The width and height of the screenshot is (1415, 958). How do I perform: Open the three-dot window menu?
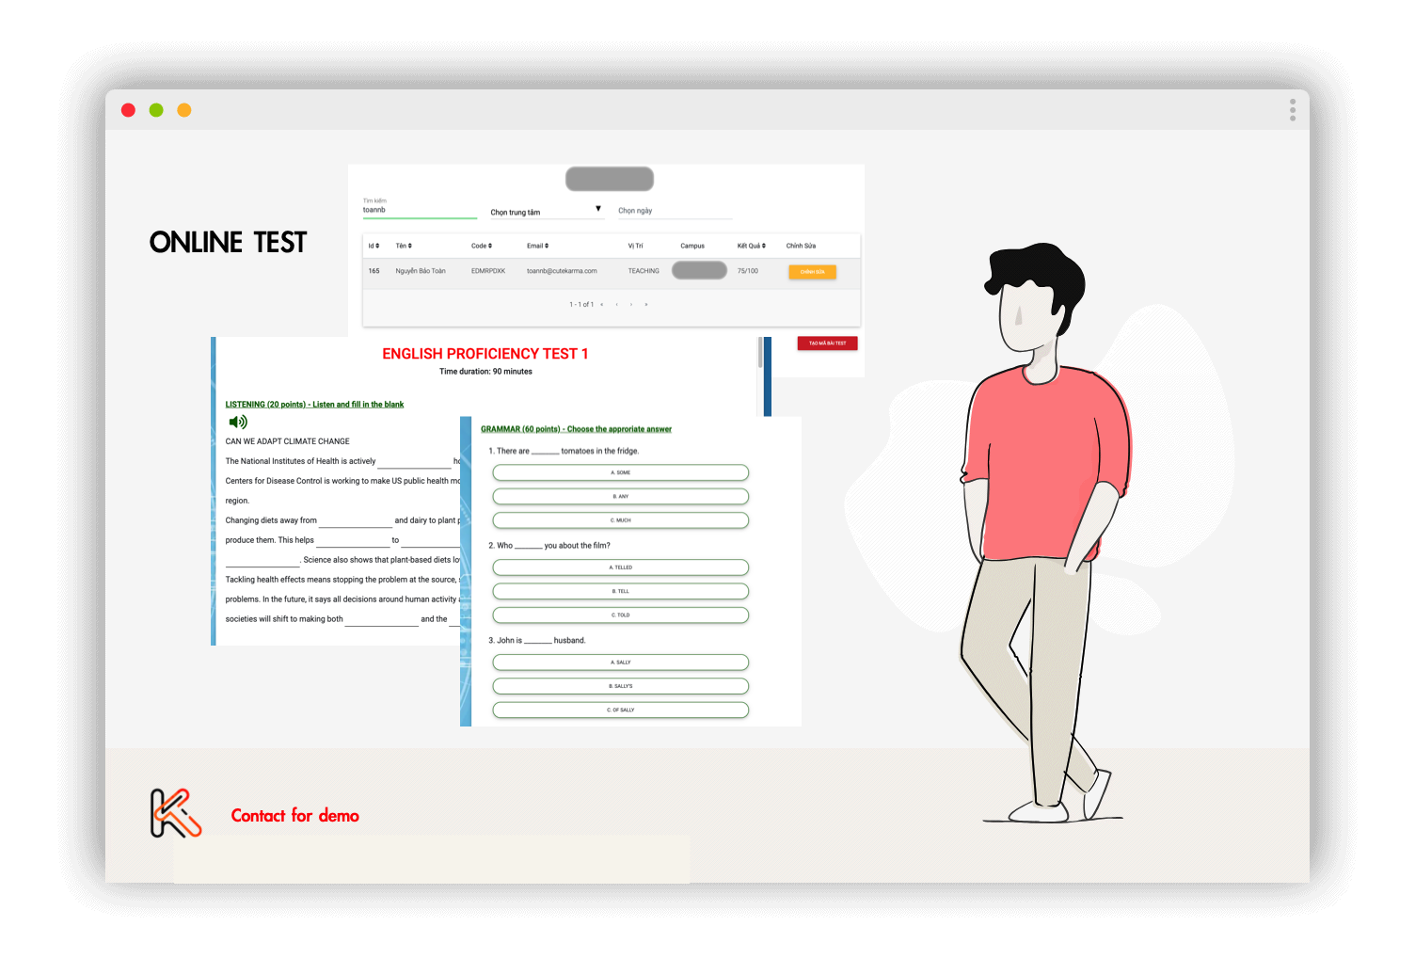point(1292,110)
